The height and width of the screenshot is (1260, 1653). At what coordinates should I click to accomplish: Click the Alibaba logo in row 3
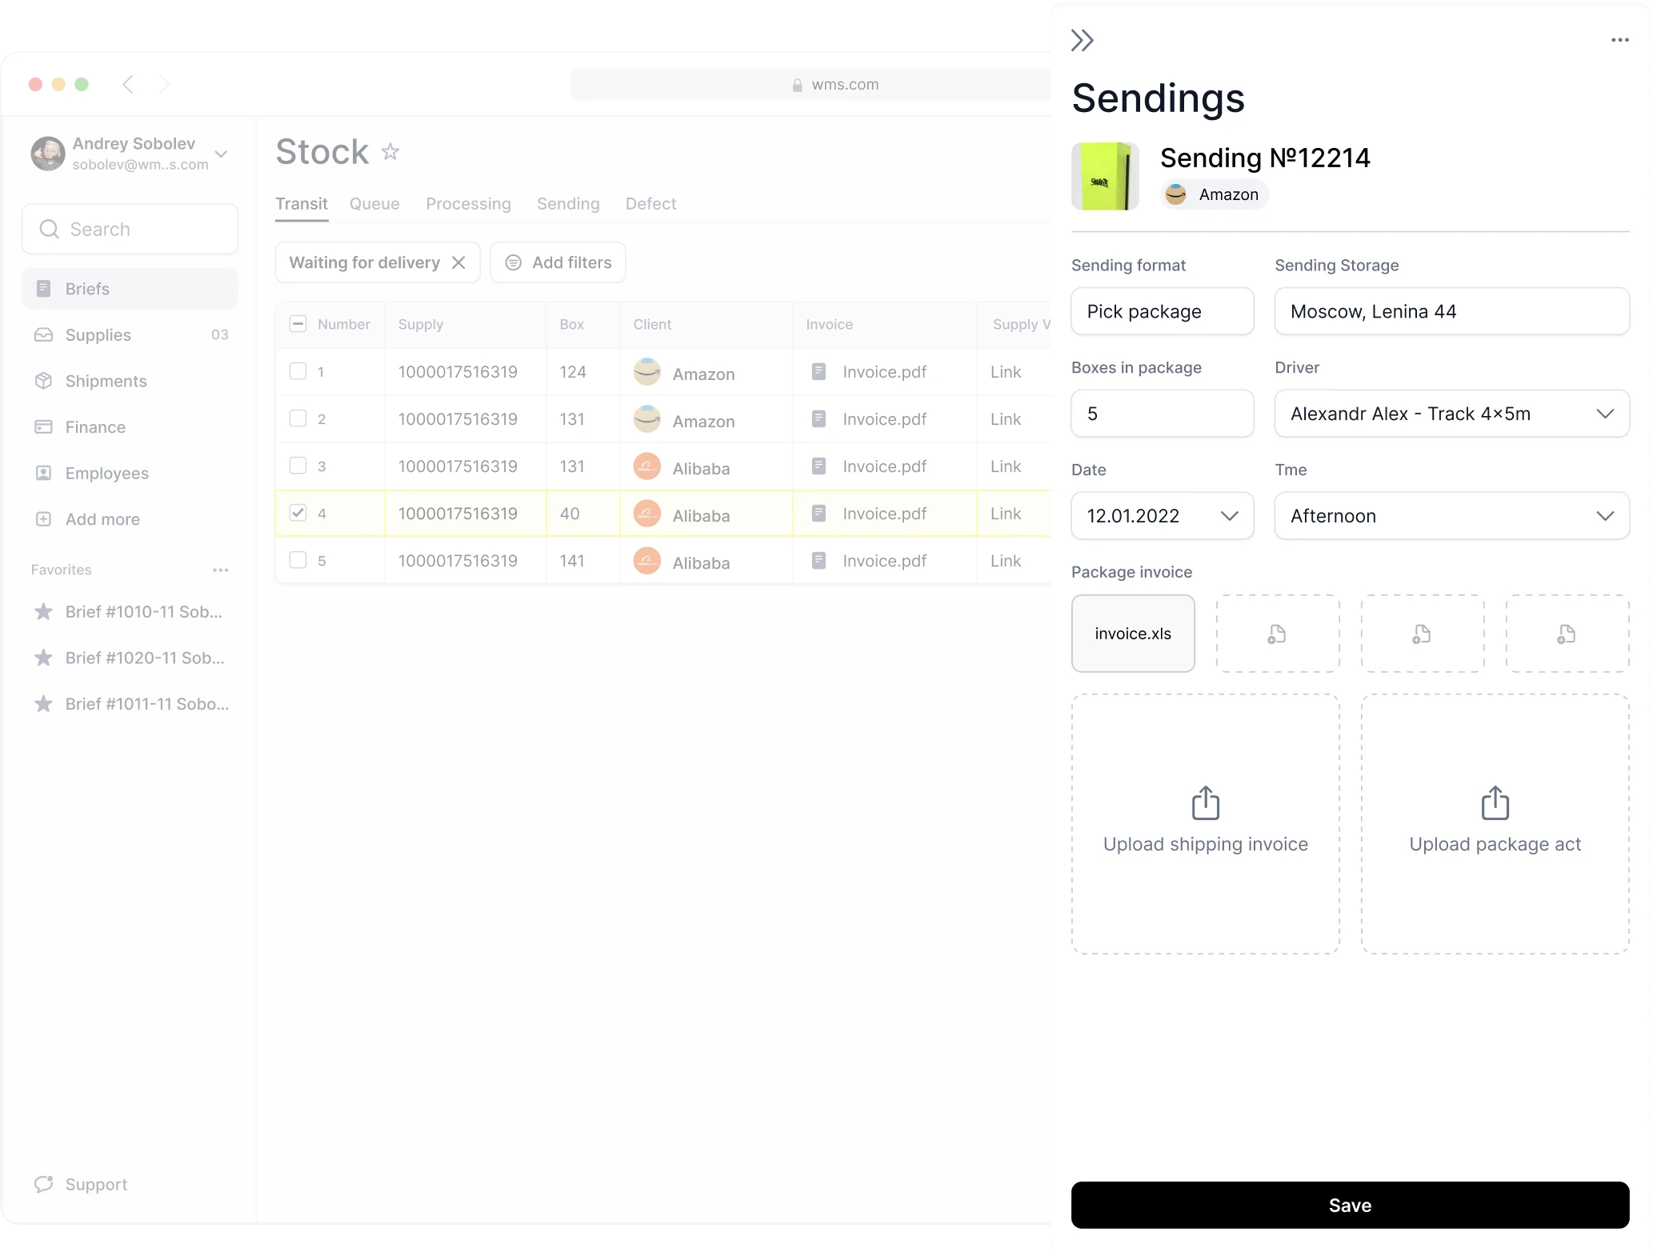pyautogui.click(x=647, y=466)
